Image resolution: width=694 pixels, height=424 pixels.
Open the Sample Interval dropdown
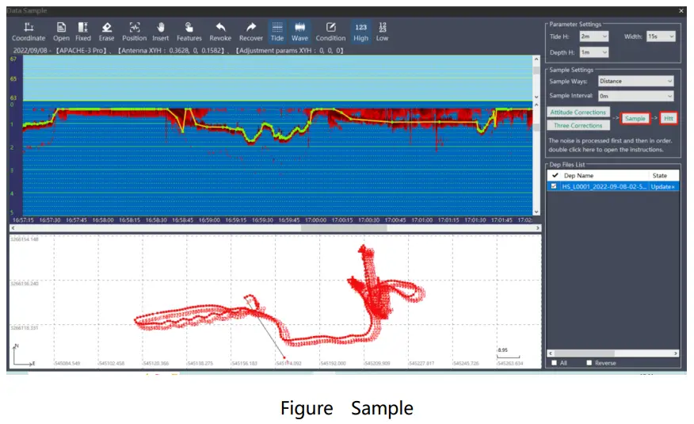(x=635, y=96)
